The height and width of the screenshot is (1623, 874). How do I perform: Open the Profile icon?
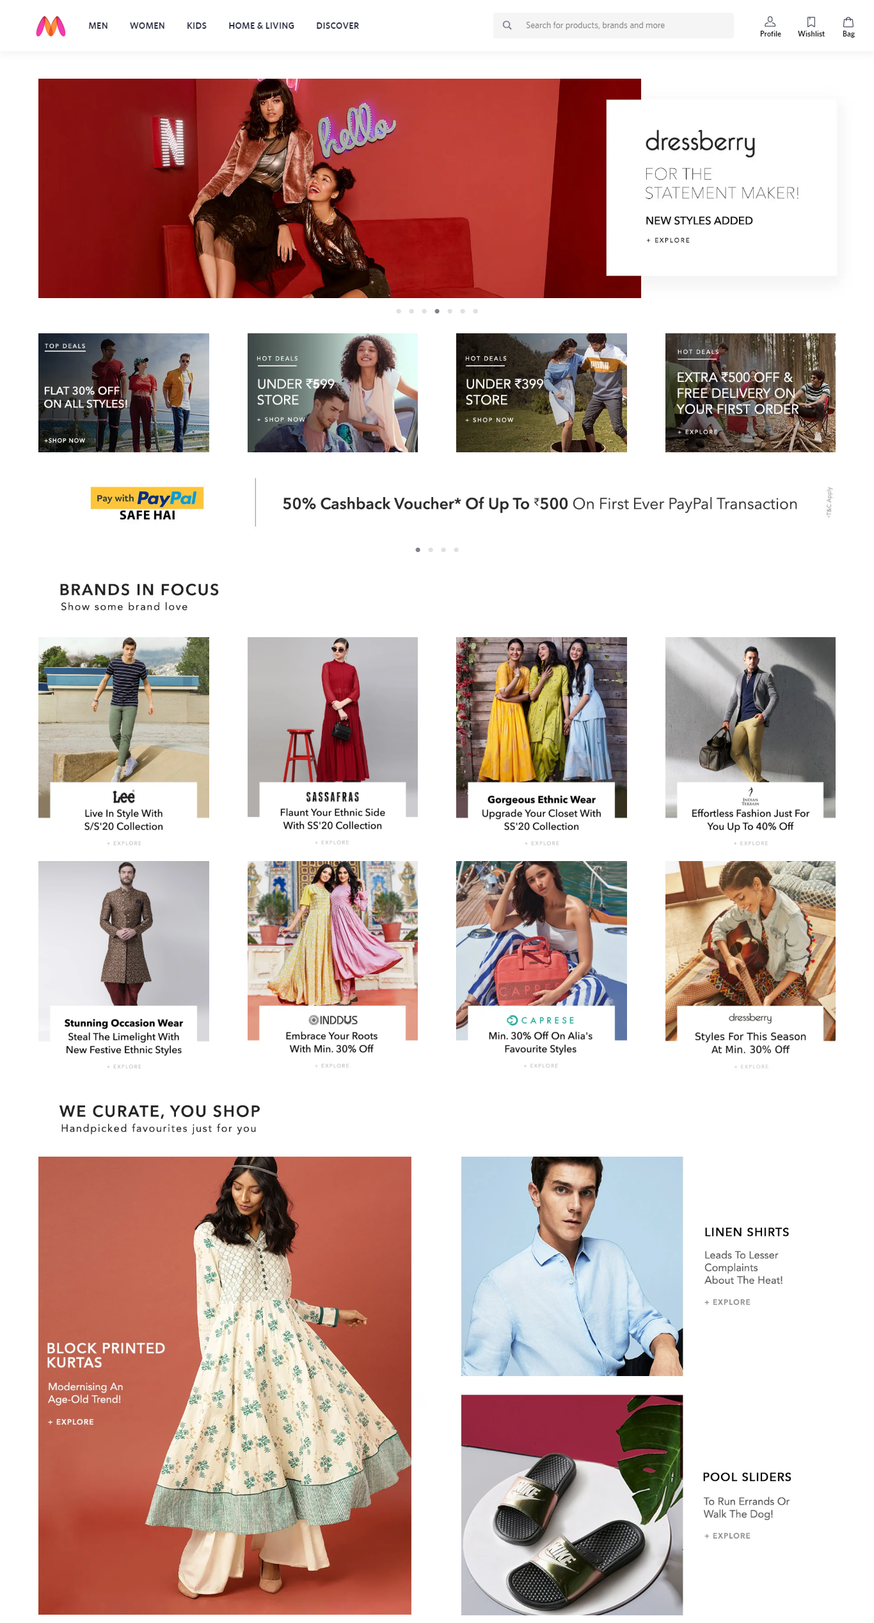(770, 22)
